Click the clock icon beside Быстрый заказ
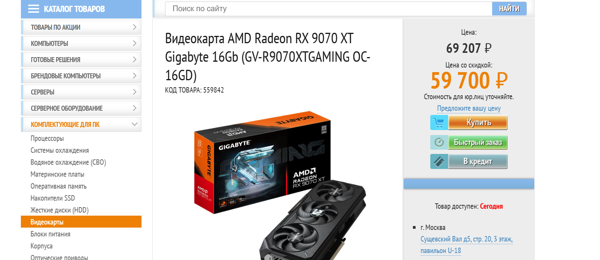 coord(439,142)
